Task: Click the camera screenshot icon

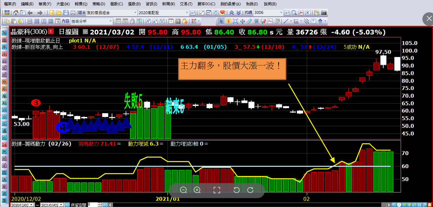Action: click(x=324, y=13)
